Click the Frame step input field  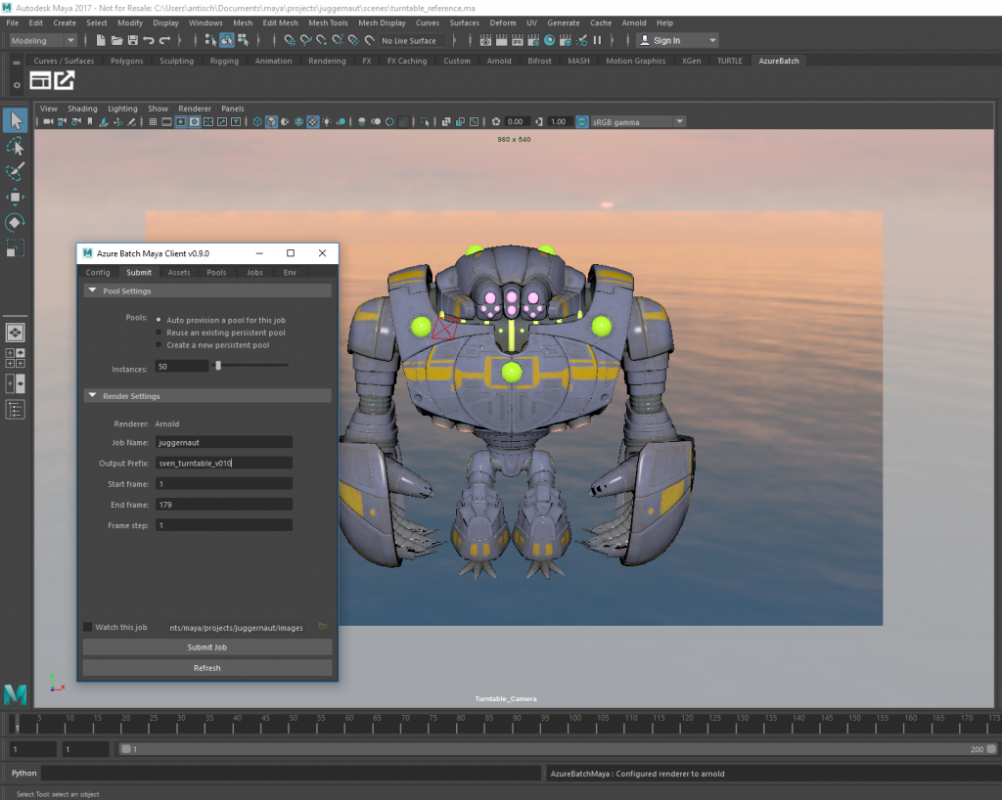[224, 525]
